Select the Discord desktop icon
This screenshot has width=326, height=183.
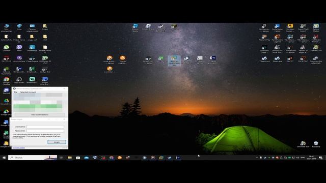6,91
